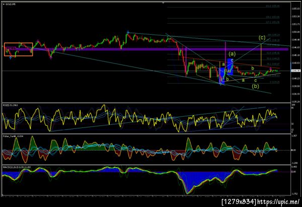302x207 pixels.
Task: Click the highlighted current price tag on axis
Action: pos(296,71)
